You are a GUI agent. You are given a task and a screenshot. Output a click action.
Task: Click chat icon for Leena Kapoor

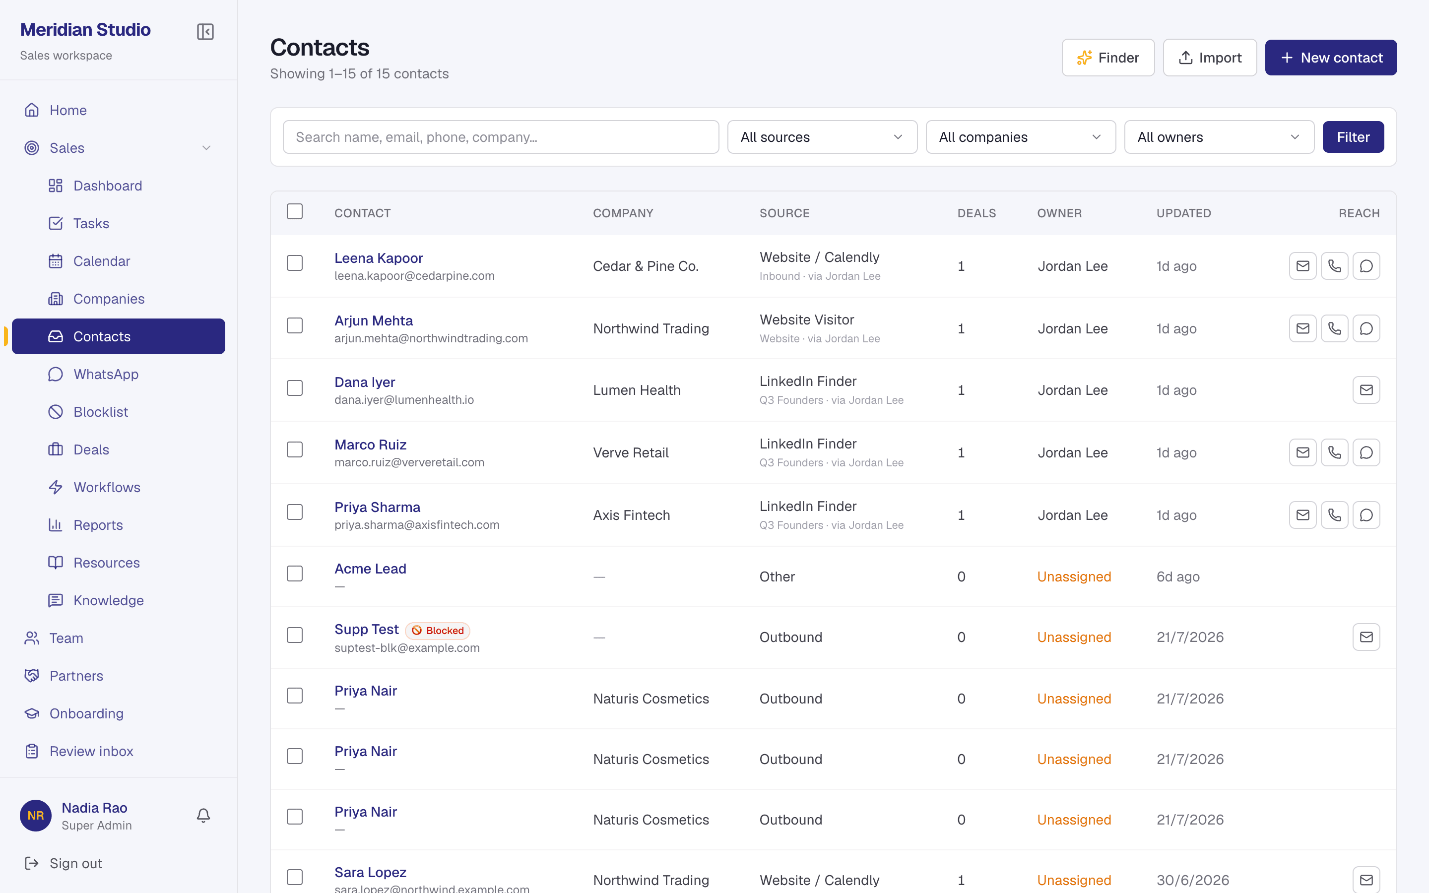1366,266
